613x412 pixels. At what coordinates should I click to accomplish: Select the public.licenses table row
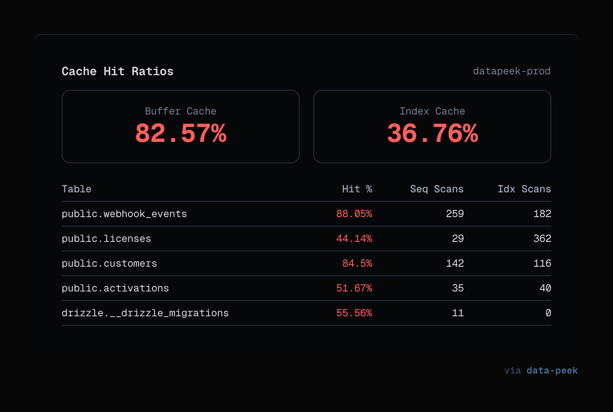tap(106, 238)
